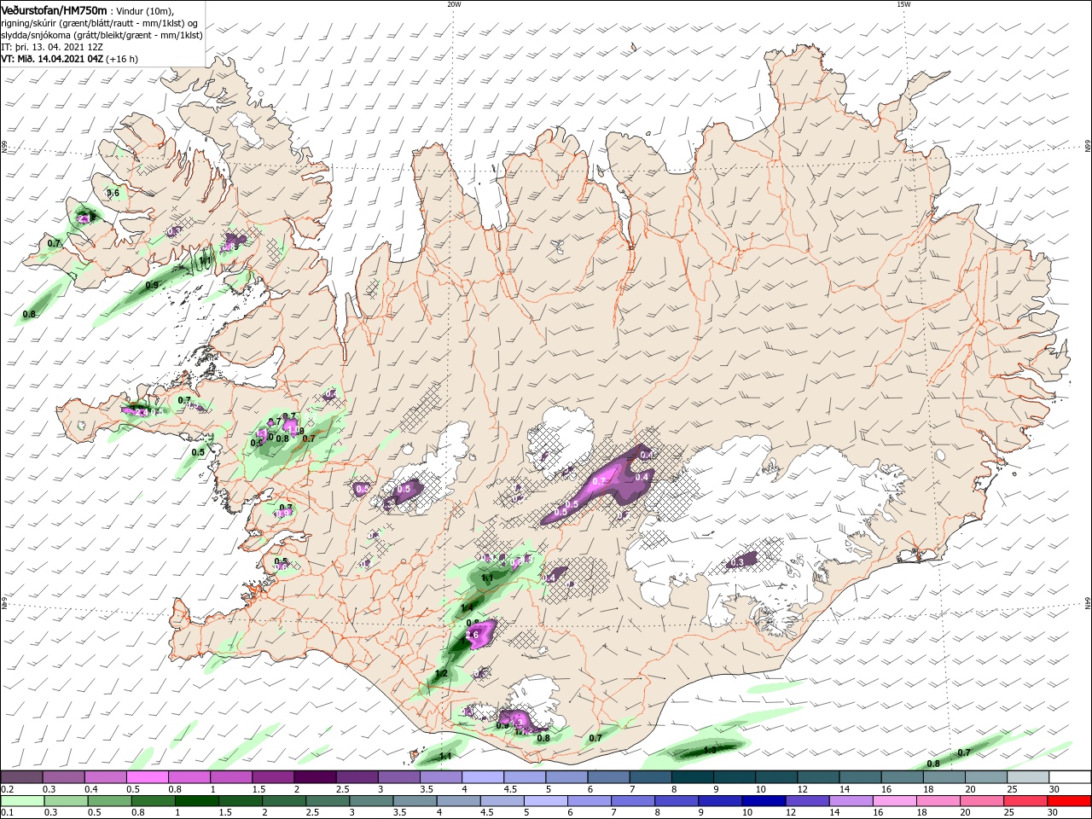Image resolution: width=1092 pixels, height=819 pixels.
Task: Pick the violet rain swatch at value 12
Action: tap(807, 800)
